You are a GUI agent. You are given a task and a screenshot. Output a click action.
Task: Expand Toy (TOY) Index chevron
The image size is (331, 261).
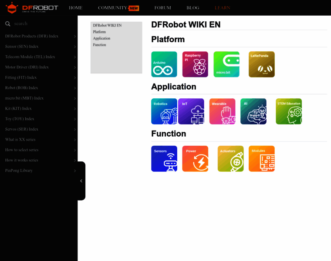(75, 119)
